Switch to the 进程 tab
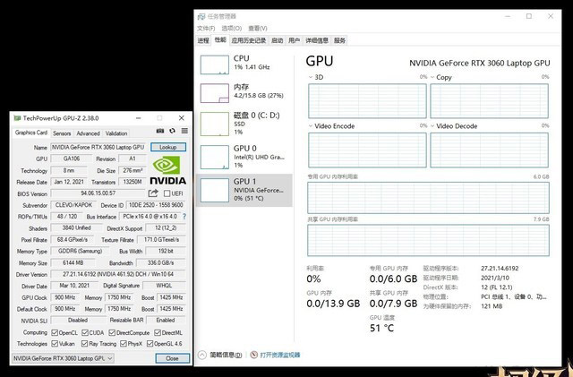Image resolution: width=573 pixels, height=377 pixels. 203,40
